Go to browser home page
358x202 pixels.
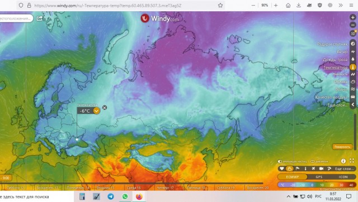click(x=288, y=5)
